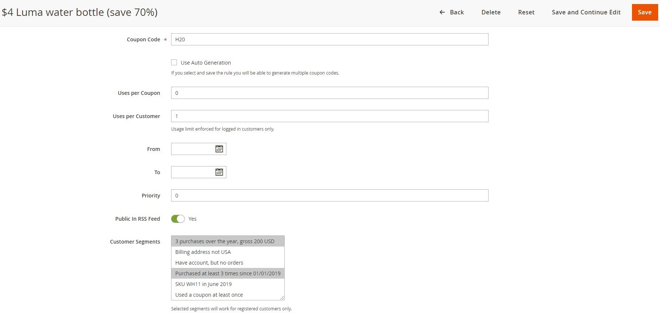Enable the Use Auto Generation checkbox
The width and height of the screenshot is (660, 317).
pyautogui.click(x=174, y=62)
